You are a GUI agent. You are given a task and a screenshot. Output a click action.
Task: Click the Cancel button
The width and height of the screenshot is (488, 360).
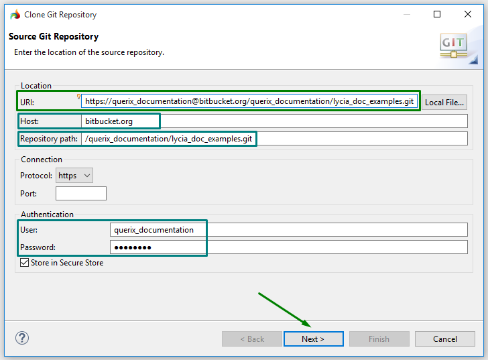445,339
